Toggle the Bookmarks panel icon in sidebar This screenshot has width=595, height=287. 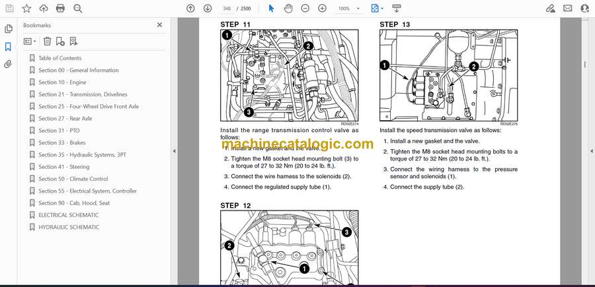tap(8, 47)
